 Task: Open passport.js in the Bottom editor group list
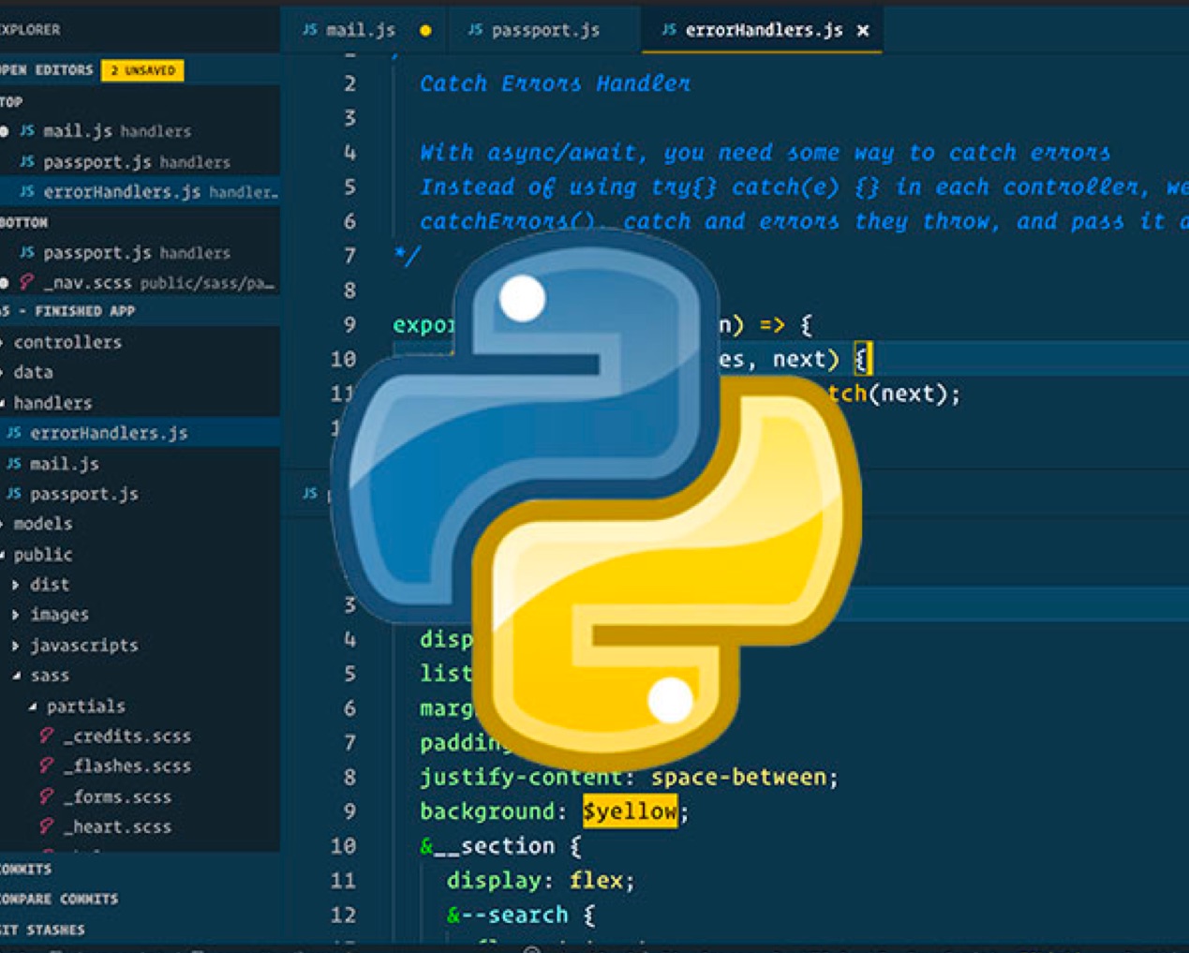[x=140, y=253]
